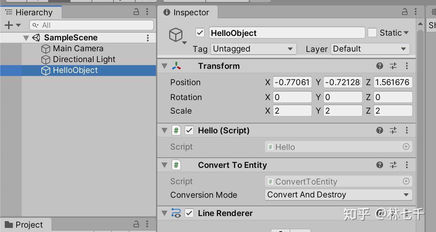
Task: Disable the Line Renderer component checkbox
Action: coord(189,213)
